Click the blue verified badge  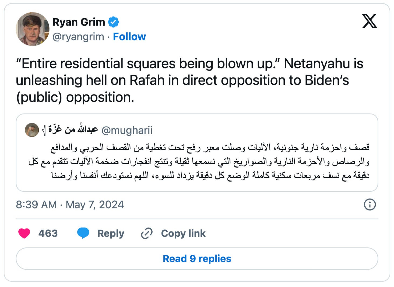pyautogui.click(x=114, y=22)
